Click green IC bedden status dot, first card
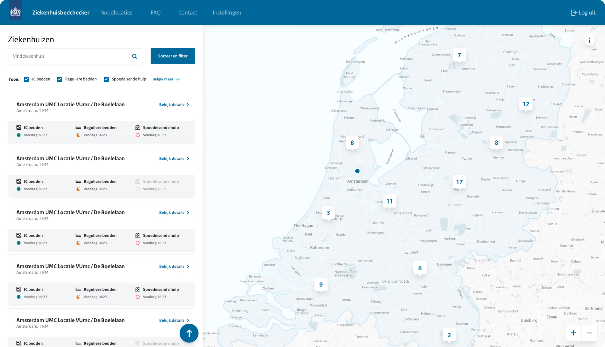The height and width of the screenshot is (347, 605). point(19,135)
